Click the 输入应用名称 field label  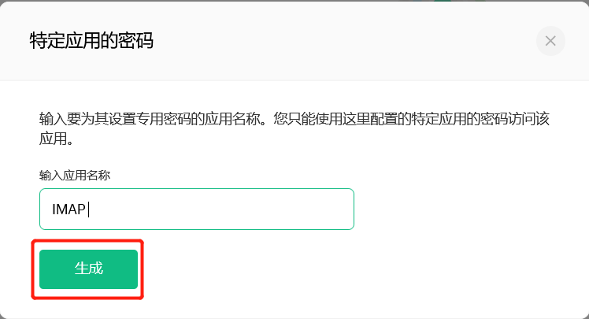click(x=75, y=176)
